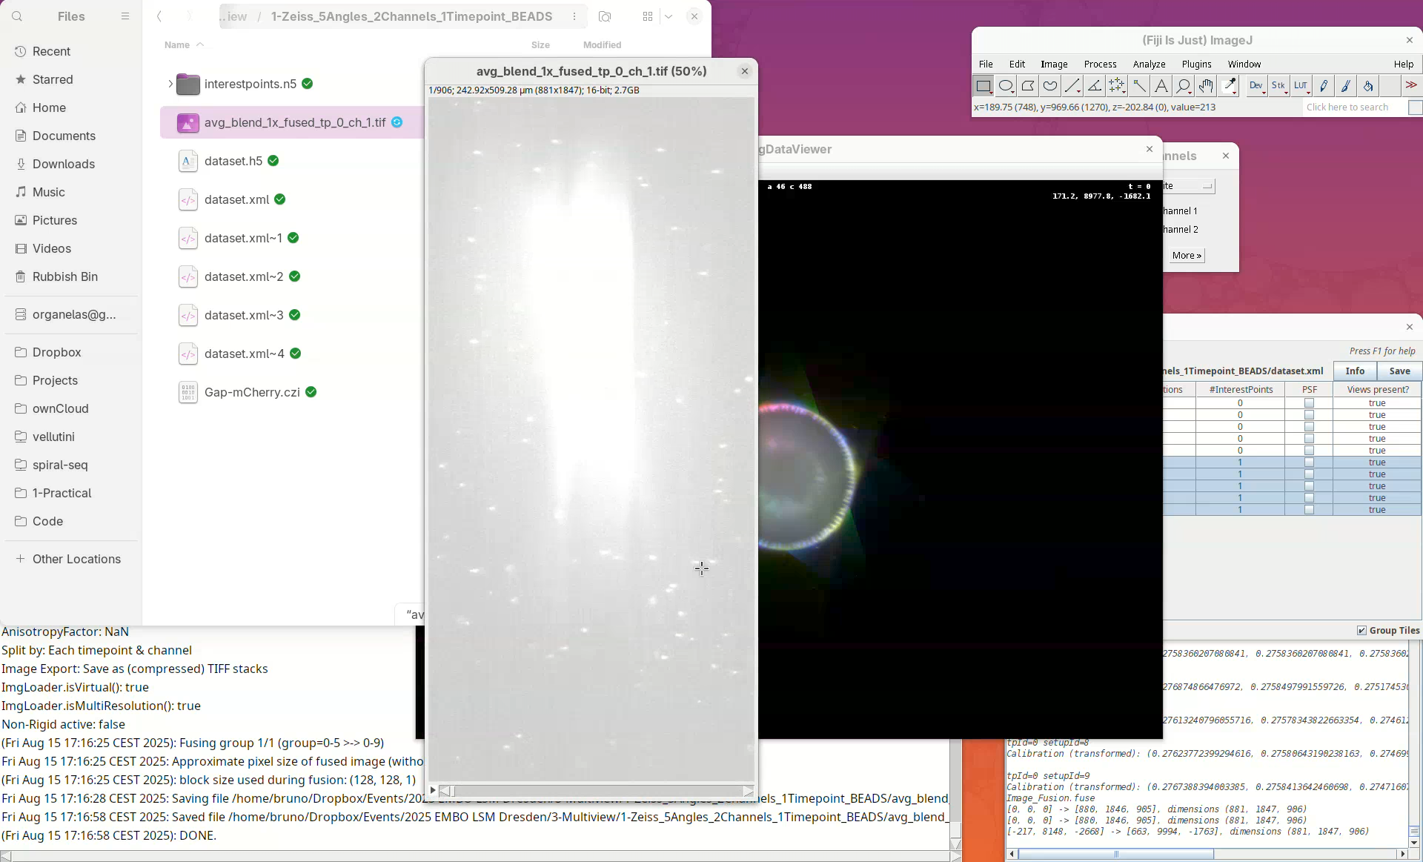The width and height of the screenshot is (1423, 862).
Task: Check the PSF box in last row
Action: [1309, 510]
